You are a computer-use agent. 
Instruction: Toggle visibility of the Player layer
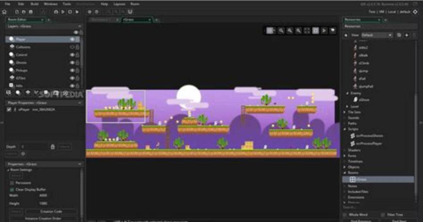click(x=72, y=39)
